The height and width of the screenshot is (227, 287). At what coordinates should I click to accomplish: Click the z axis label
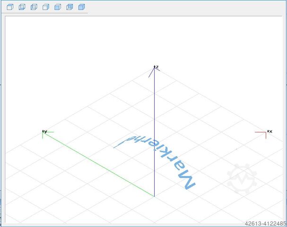157,67
